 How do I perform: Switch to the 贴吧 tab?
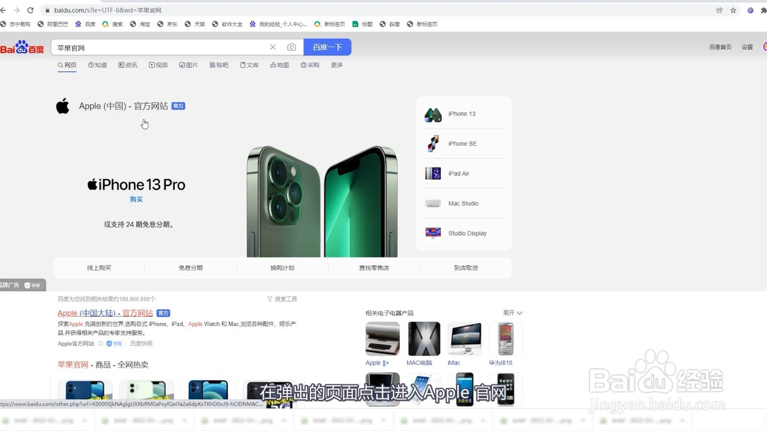tap(219, 65)
